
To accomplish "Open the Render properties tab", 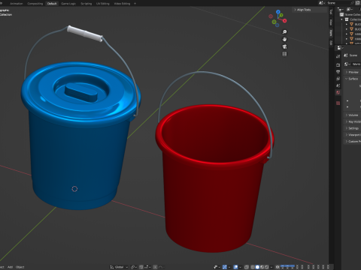I will 338,65.
